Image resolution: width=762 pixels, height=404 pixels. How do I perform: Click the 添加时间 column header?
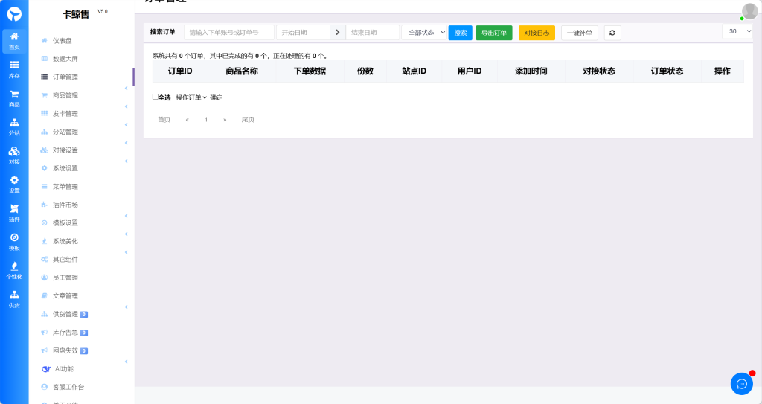coord(531,71)
